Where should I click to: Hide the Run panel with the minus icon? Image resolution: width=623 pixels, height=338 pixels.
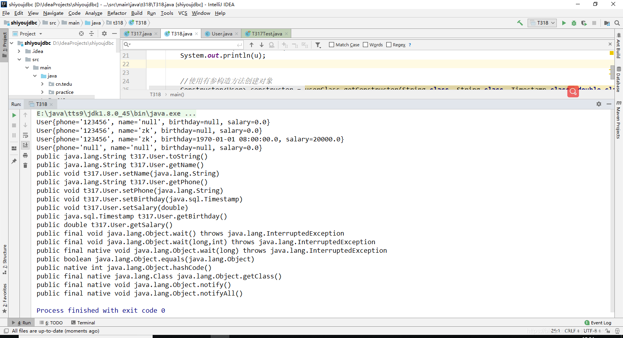(609, 104)
